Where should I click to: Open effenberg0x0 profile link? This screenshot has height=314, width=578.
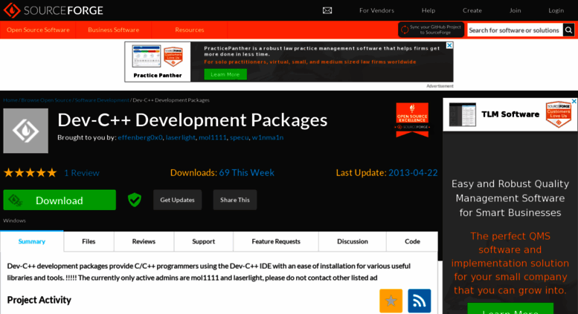(140, 137)
